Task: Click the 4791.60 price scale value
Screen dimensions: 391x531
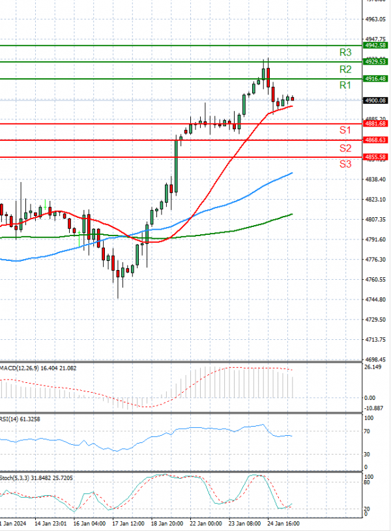Action: 375,239
